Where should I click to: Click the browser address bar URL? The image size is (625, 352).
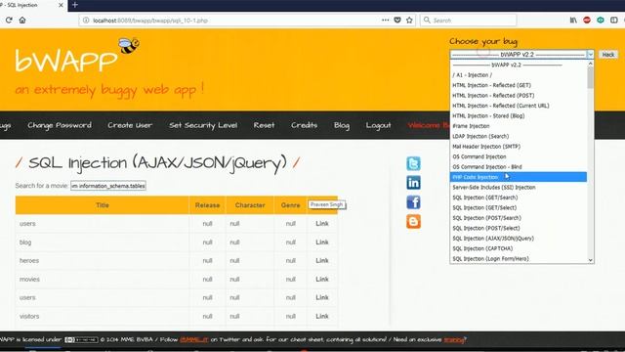click(150, 21)
